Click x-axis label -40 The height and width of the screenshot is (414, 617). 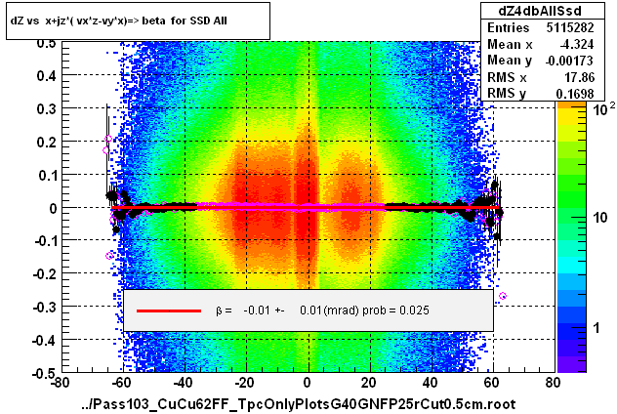point(183,382)
